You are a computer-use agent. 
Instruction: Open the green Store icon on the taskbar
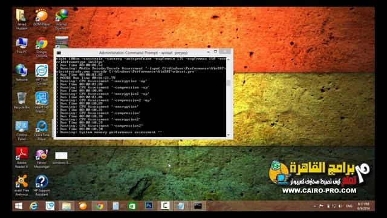132,206
